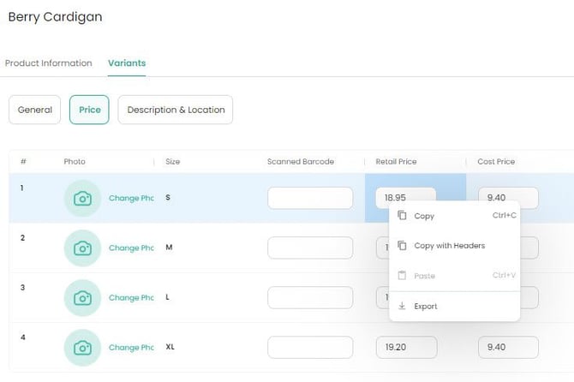Click the Cost Price field for size XL

coord(508,347)
